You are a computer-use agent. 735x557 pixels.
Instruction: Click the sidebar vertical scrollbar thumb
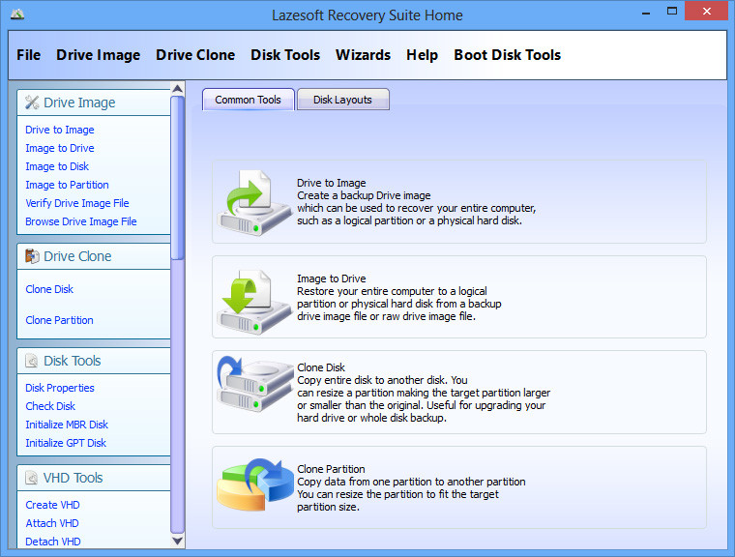(178, 178)
